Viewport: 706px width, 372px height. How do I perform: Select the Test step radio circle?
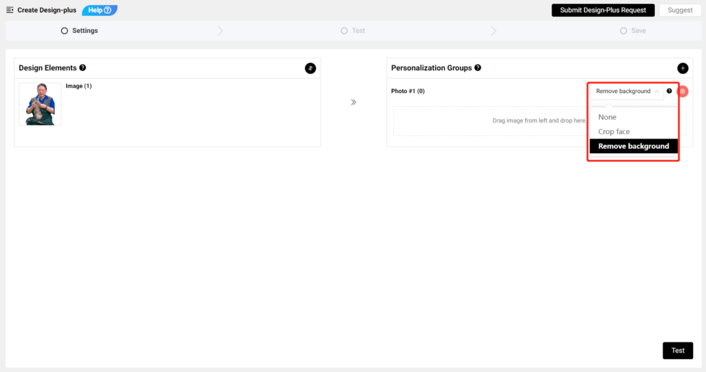tap(344, 30)
